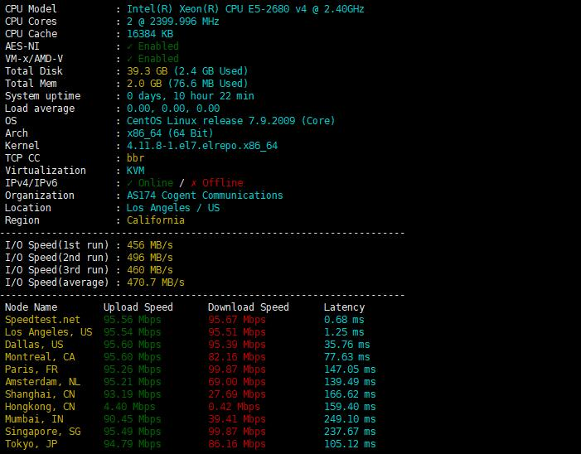This screenshot has height=454, width=581.
Task: Click the green IPv4 Online checkmark
Action: tap(130, 183)
